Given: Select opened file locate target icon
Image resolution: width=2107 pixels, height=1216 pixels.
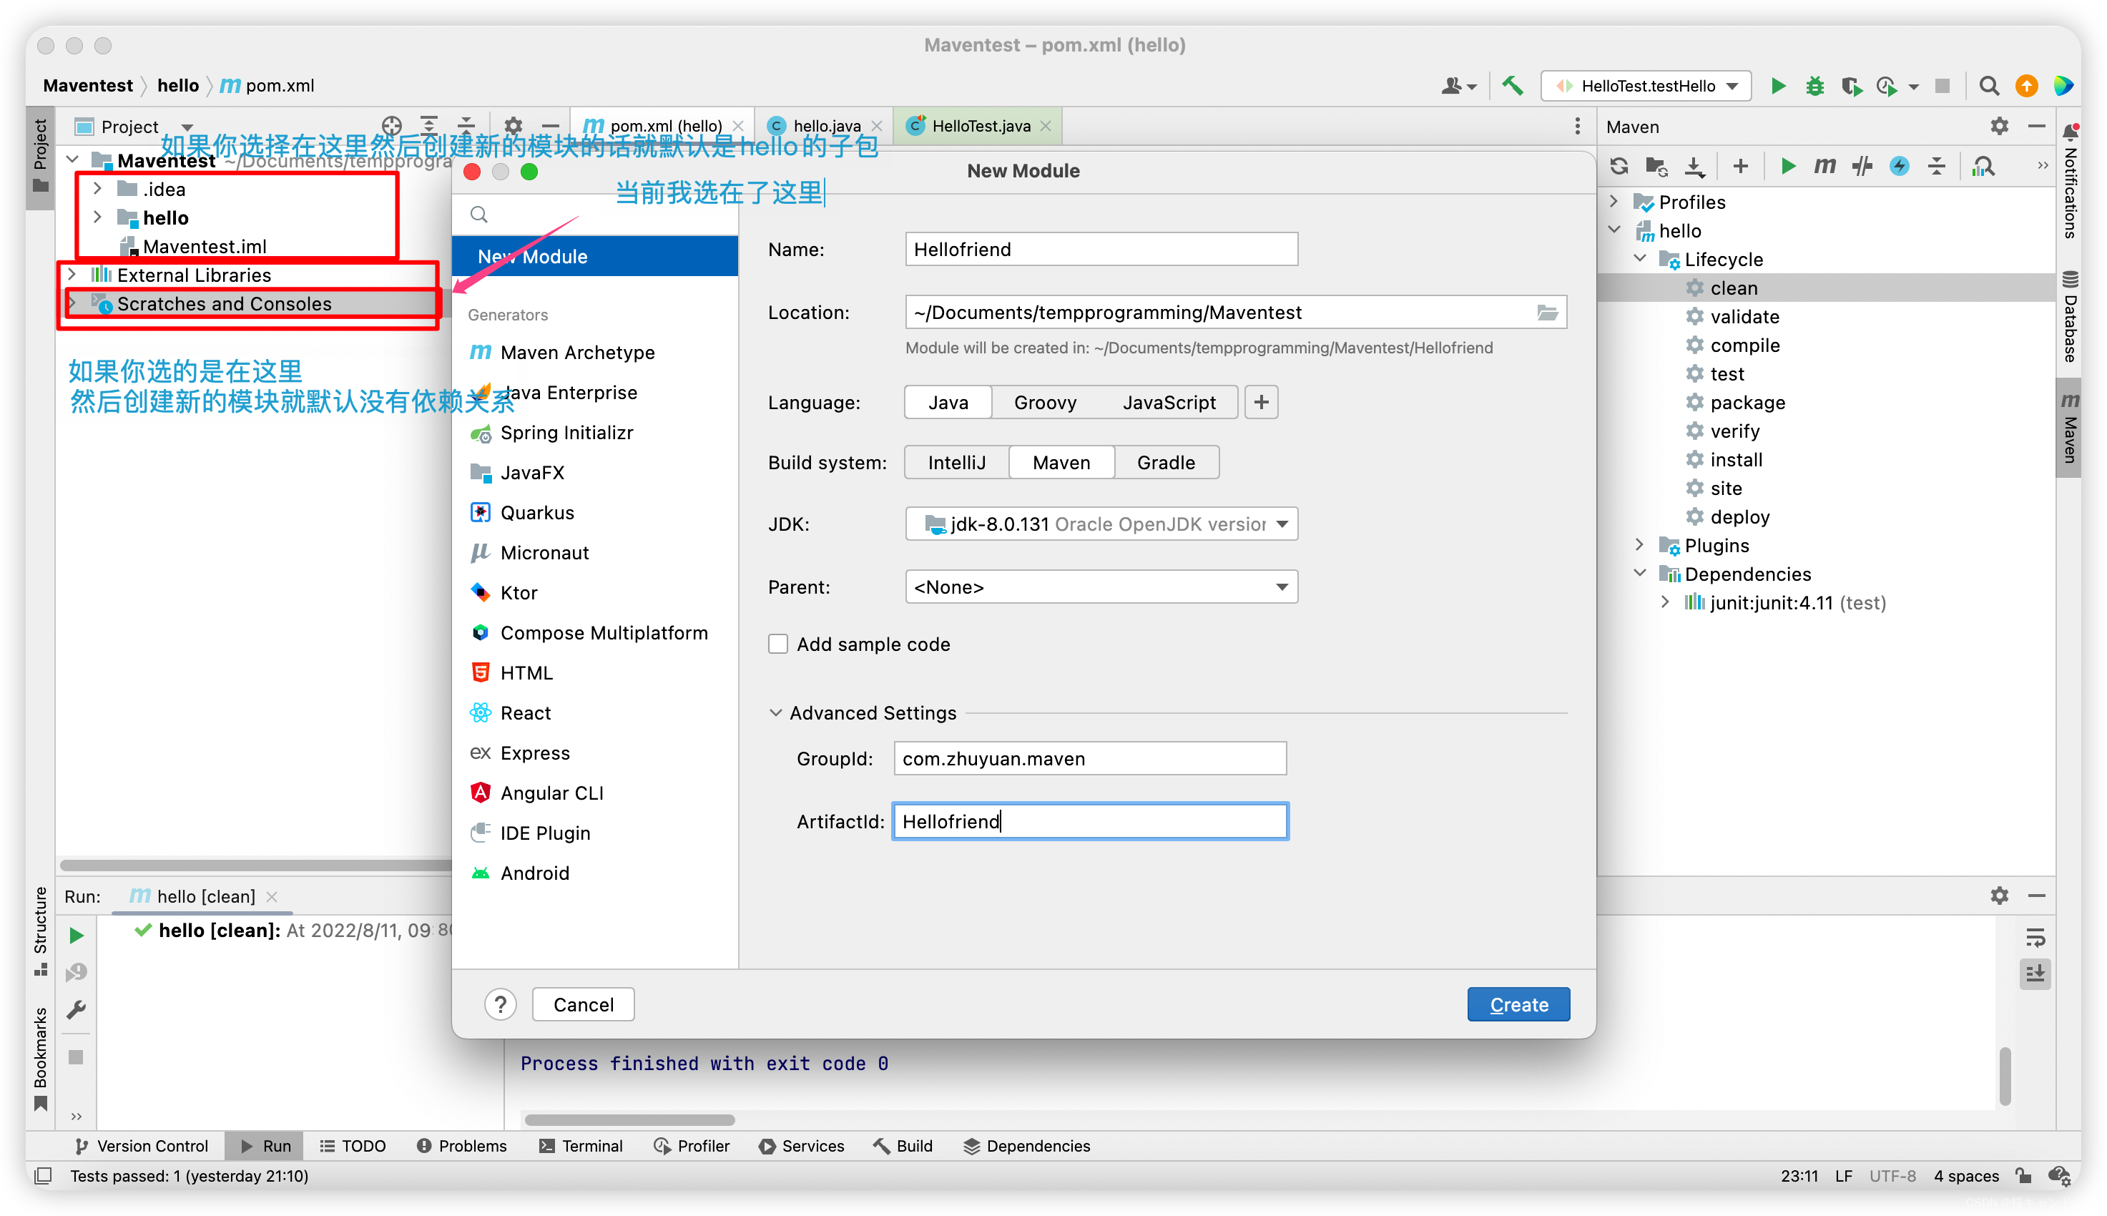Looking at the screenshot, I should tap(391, 126).
